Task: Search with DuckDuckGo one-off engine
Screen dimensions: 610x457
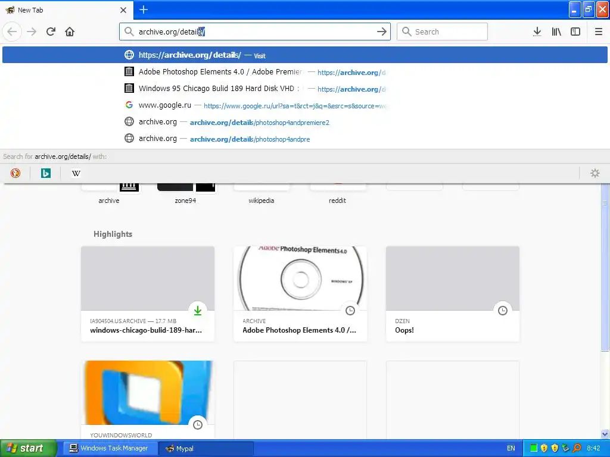Action: (x=15, y=173)
